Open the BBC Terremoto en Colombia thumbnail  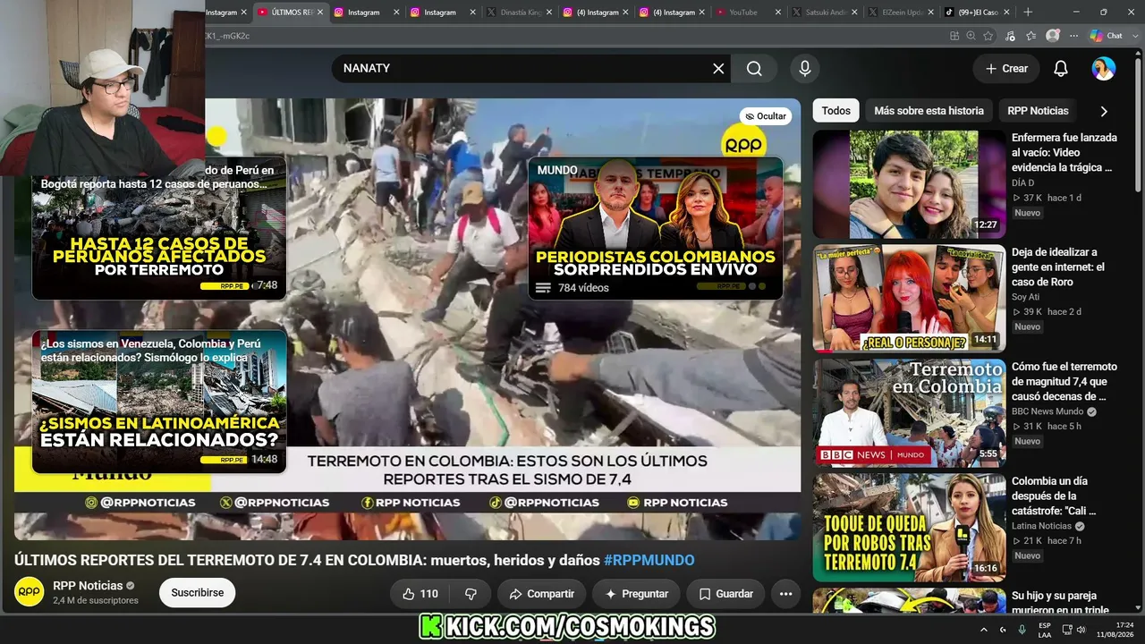click(909, 413)
